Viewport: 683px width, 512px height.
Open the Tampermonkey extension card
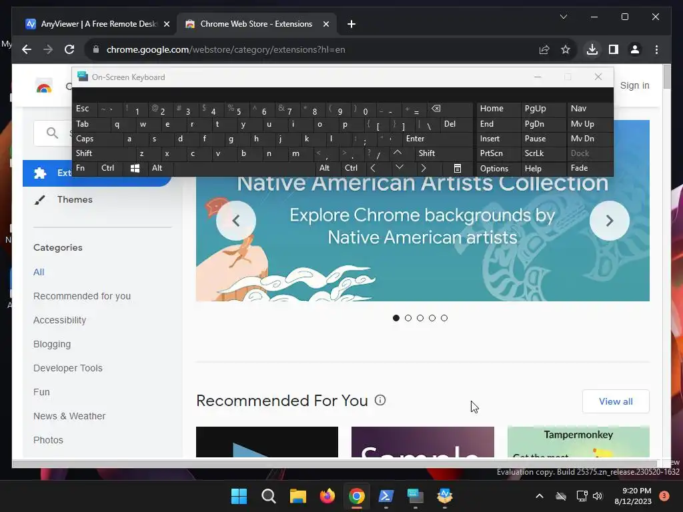coord(578,441)
